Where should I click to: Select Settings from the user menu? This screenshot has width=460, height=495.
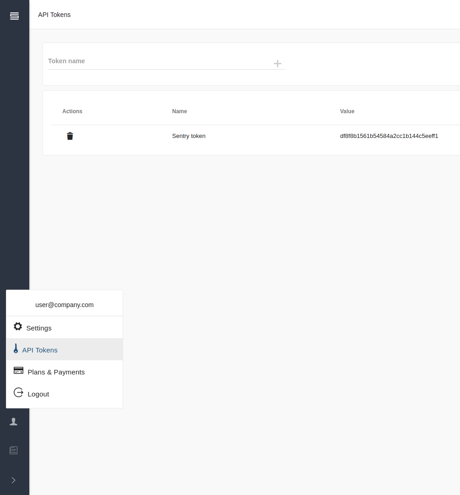click(39, 328)
